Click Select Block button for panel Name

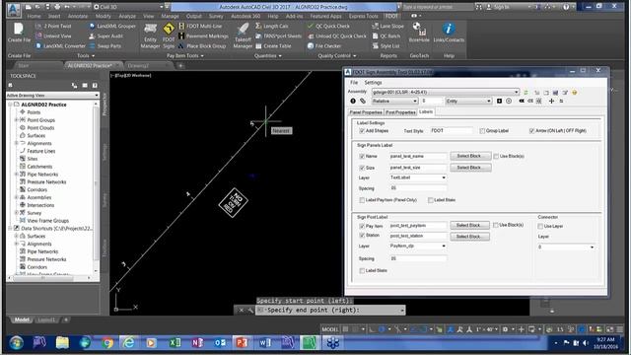(x=470, y=156)
